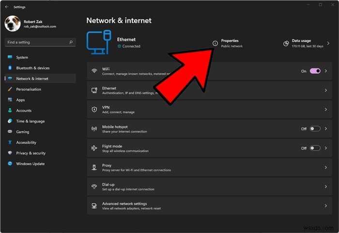Image resolution: width=339 pixels, height=233 pixels.
Task: Open Ethernet authentication and DNS settings row
Action: (209, 91)
